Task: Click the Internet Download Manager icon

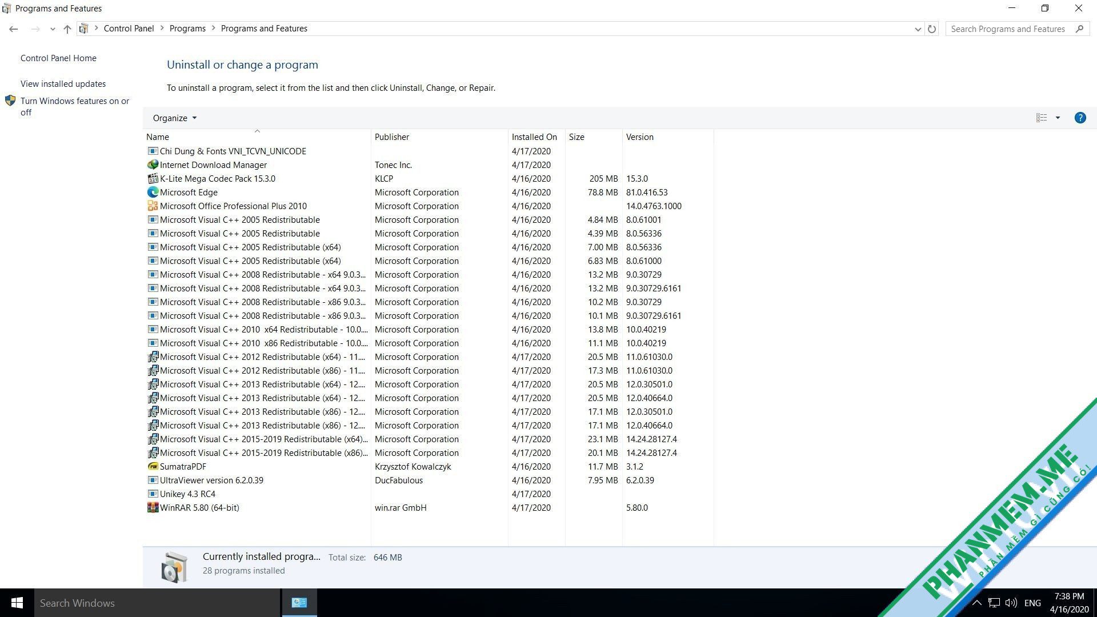Action: tap(153, 165)
